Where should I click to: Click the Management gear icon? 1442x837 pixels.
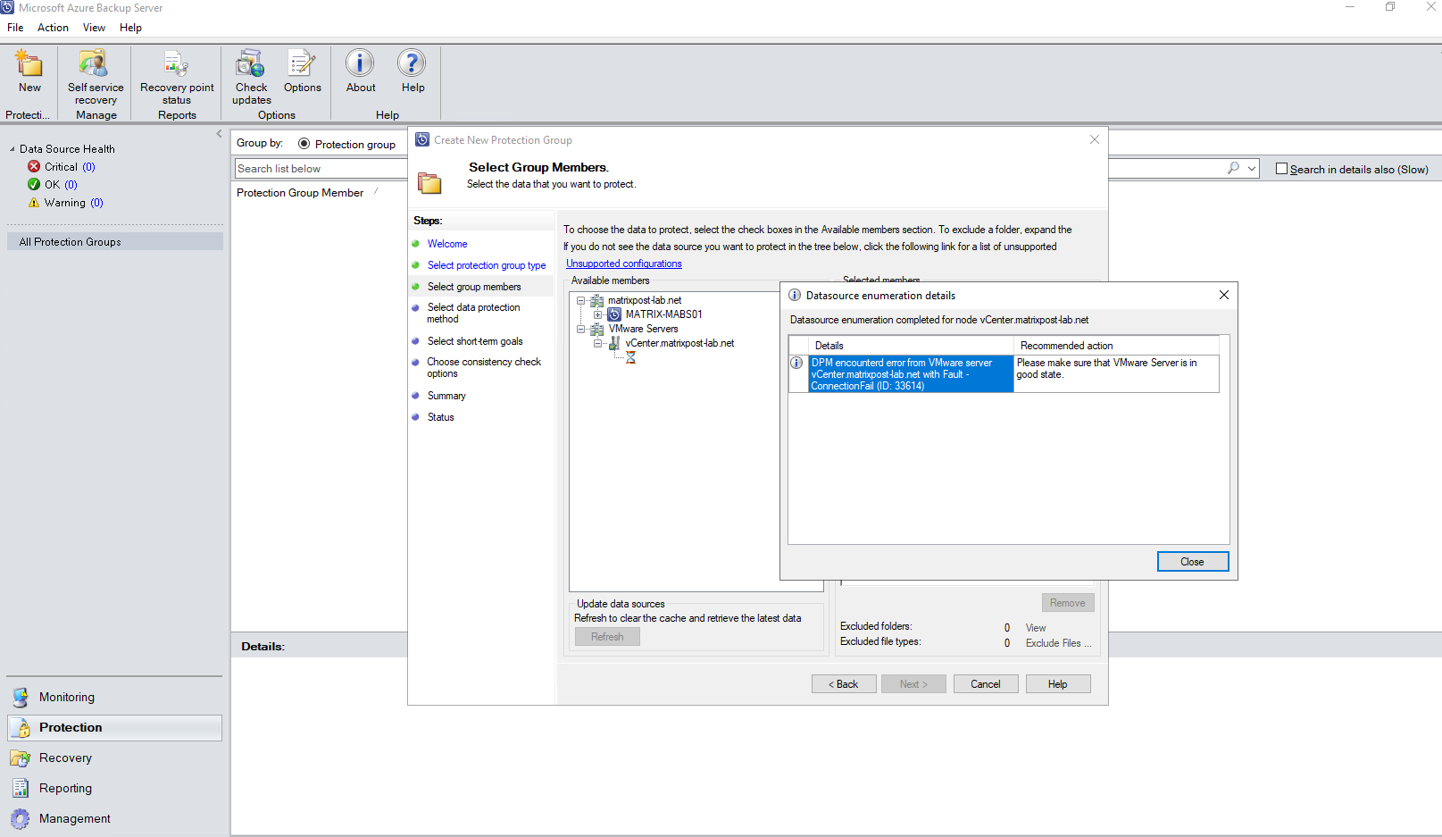coord(20,819)
